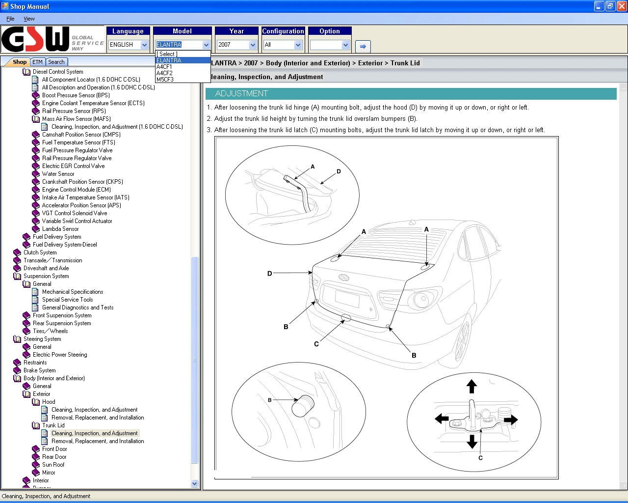
Task: Click the blue arrow go button
Action: (363, 46)
